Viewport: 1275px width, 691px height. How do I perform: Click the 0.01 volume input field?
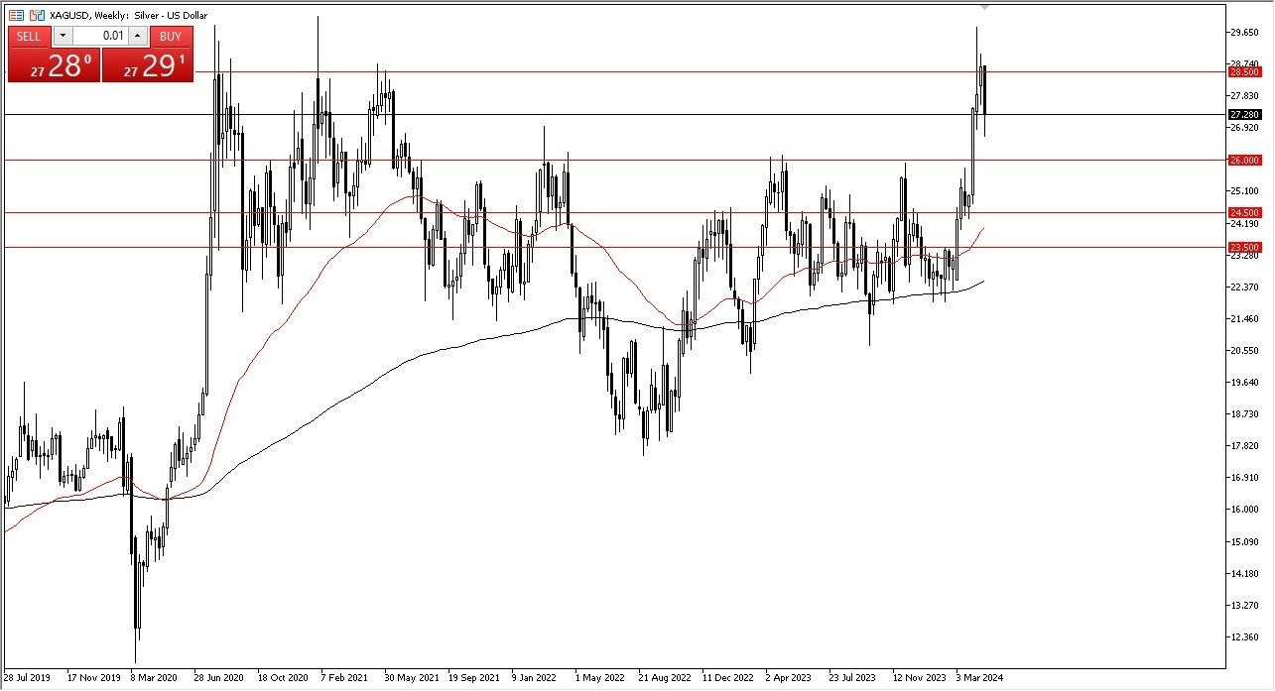click(100, 36)
